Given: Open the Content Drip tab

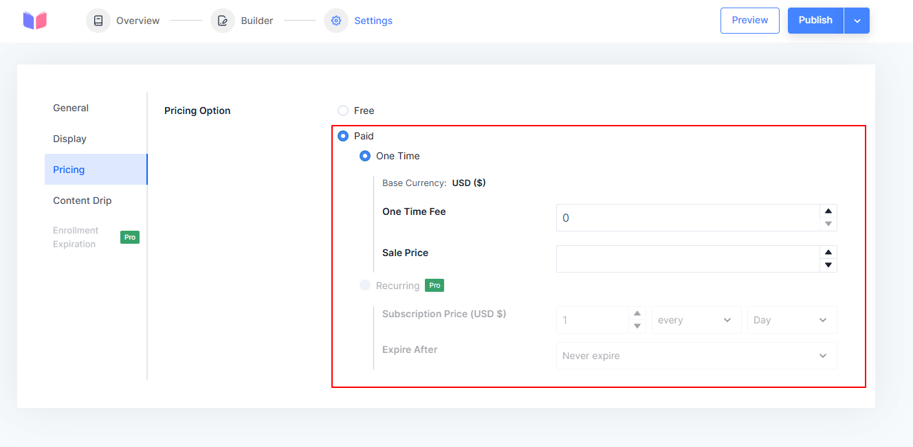Looking at the screenshot, I should pyautogui.click(x=96, y=200).
